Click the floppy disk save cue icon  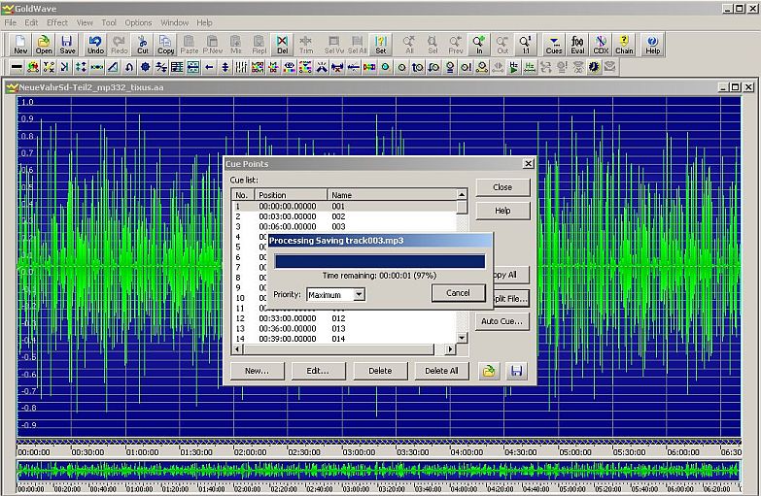click(x=516, y=371)
